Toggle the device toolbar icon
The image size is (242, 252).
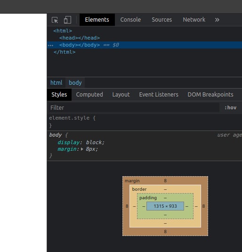[x=67, y=20]
